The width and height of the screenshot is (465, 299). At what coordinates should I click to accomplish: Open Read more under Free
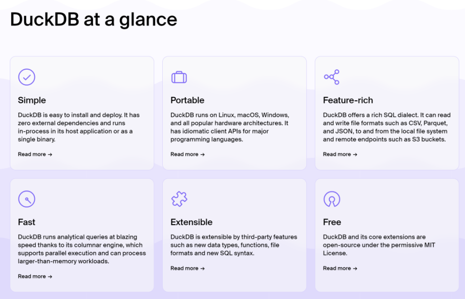(x=340, y=268)
